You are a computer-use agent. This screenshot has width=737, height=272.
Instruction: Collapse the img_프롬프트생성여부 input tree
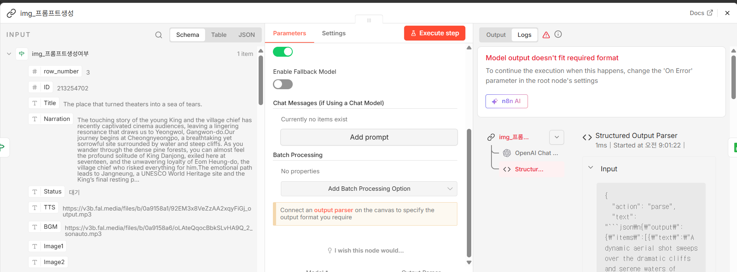[9, 54]
